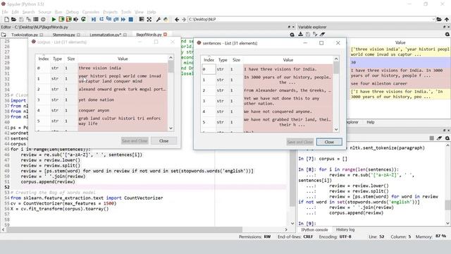Go to the parent directory up arrow

point(447,19)
